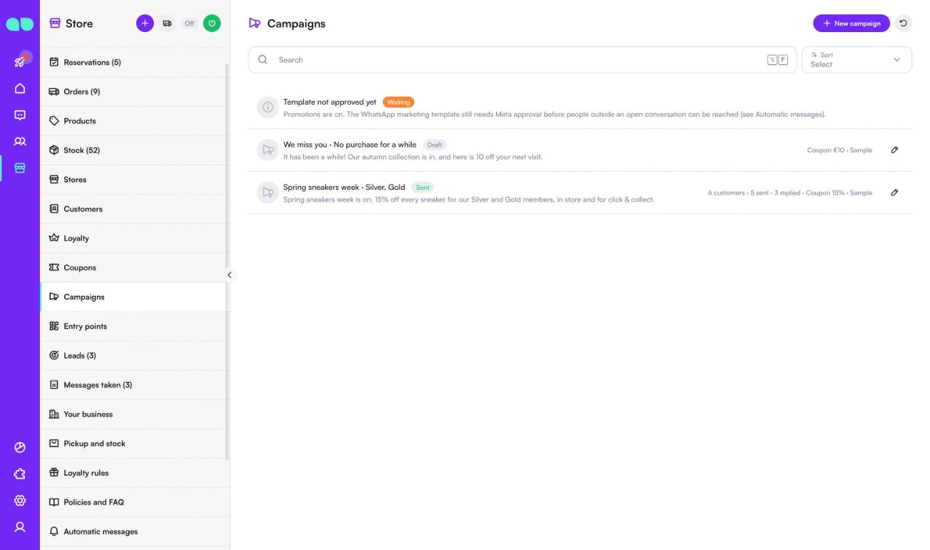Open the home icon in left rail
The width and height of the screenshot is (930, 550).
pos(20,88)
